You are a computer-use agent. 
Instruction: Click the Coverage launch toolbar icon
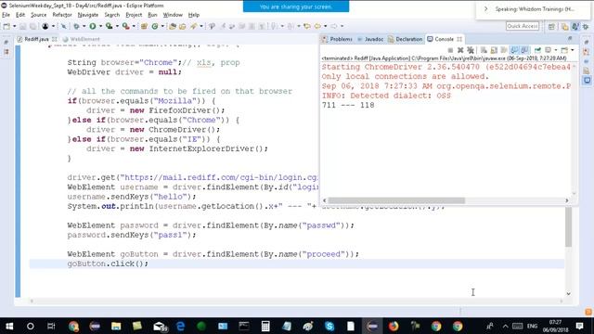[x=110, y=26]
